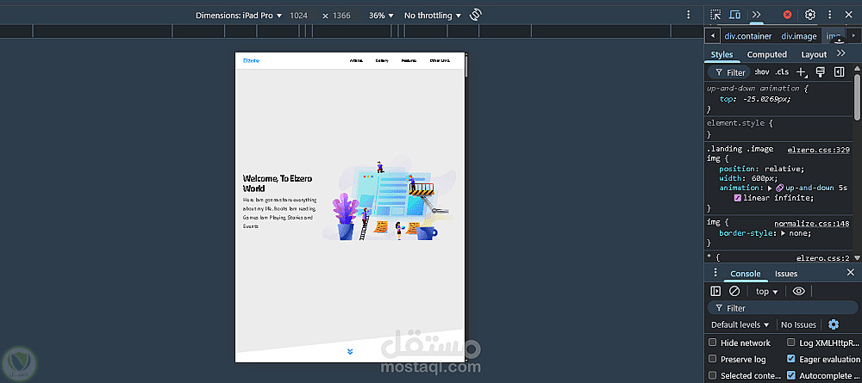Click the No Issues label
Viewport: 862px width, 383px height.
799,324
